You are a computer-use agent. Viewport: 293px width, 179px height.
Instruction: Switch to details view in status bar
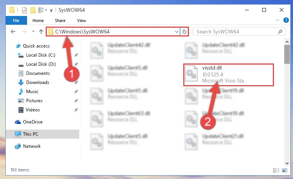(276, 170)
